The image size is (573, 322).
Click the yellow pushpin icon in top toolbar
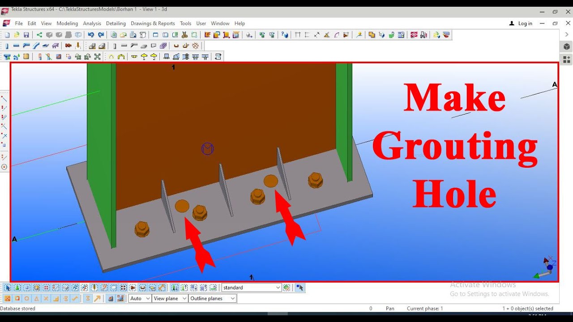[x=359, y=35]
